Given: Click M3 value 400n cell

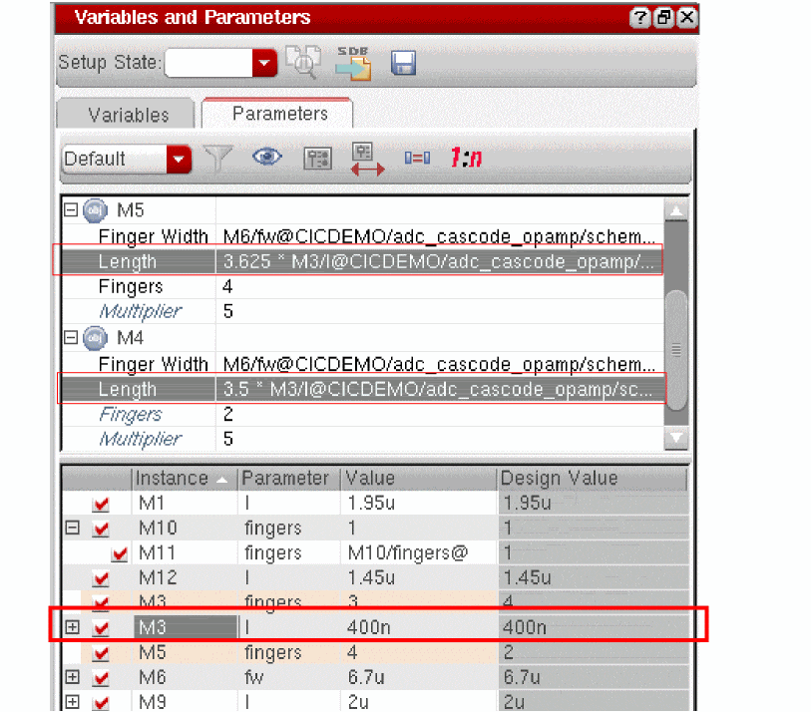Looking at the screenshot, I should (419, 627).
